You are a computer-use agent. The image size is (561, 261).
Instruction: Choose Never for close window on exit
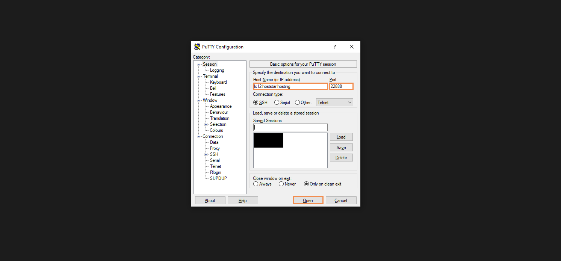tap(281, 184)
